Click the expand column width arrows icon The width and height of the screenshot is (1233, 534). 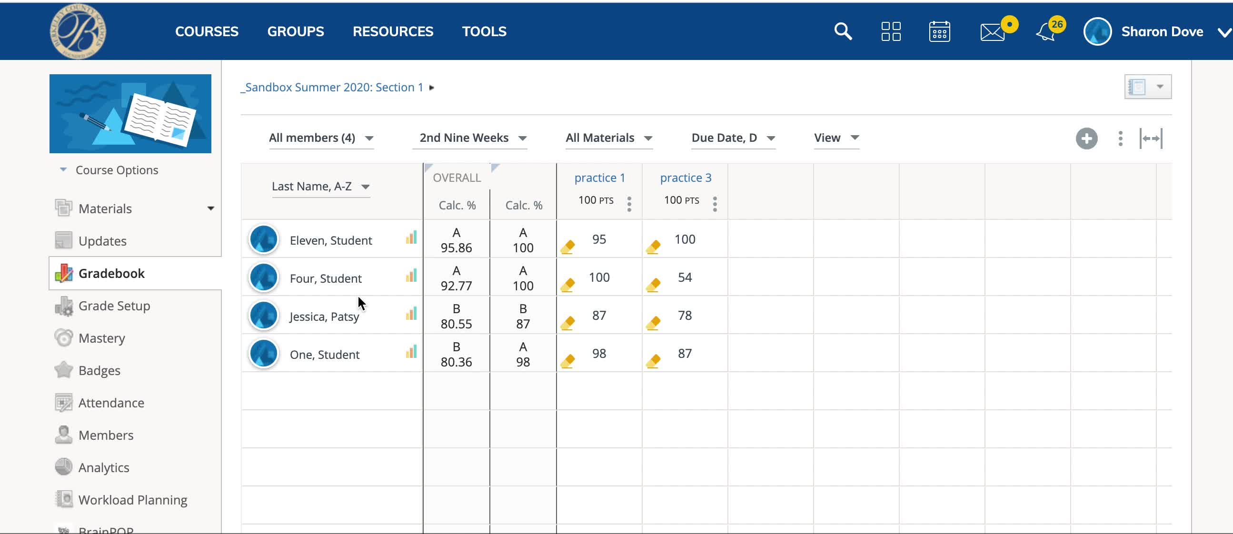coord(1151,139)
